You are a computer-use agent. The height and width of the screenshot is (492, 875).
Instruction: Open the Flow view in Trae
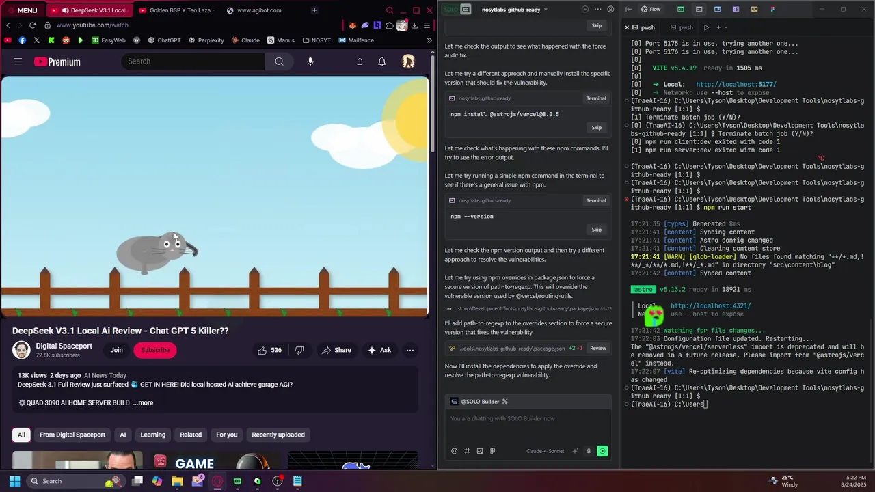(651, 10)
